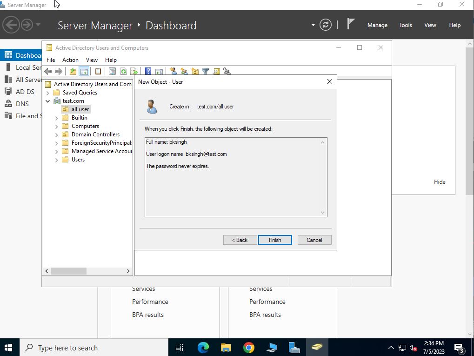Screen dimensions: 474x356
Task: Open the ADUC File menu
Action: coord(51,60)
